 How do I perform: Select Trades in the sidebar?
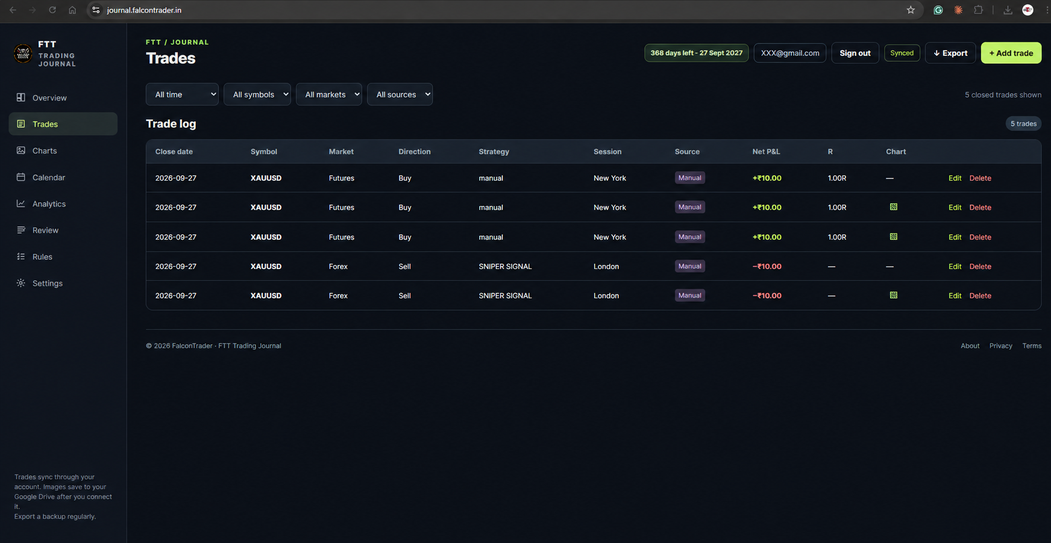tap(63, 124)
